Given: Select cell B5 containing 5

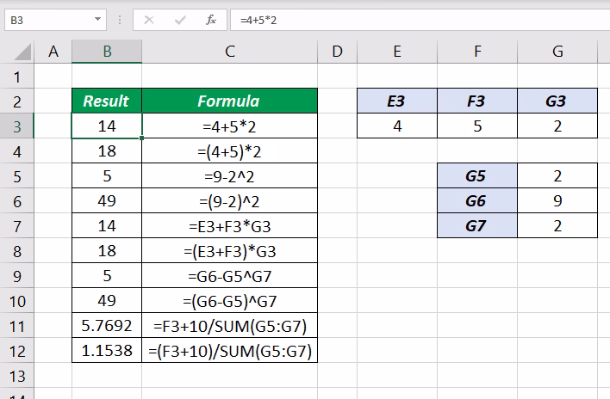Looking at the screenshot, I should coord(107,175).
